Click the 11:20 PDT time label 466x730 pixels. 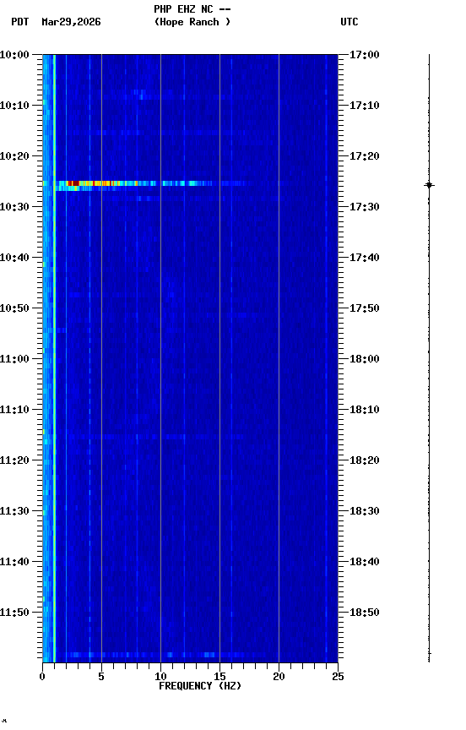(x=14, y=461)
